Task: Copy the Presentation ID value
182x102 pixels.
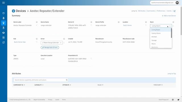Action: tap(91, 59)
